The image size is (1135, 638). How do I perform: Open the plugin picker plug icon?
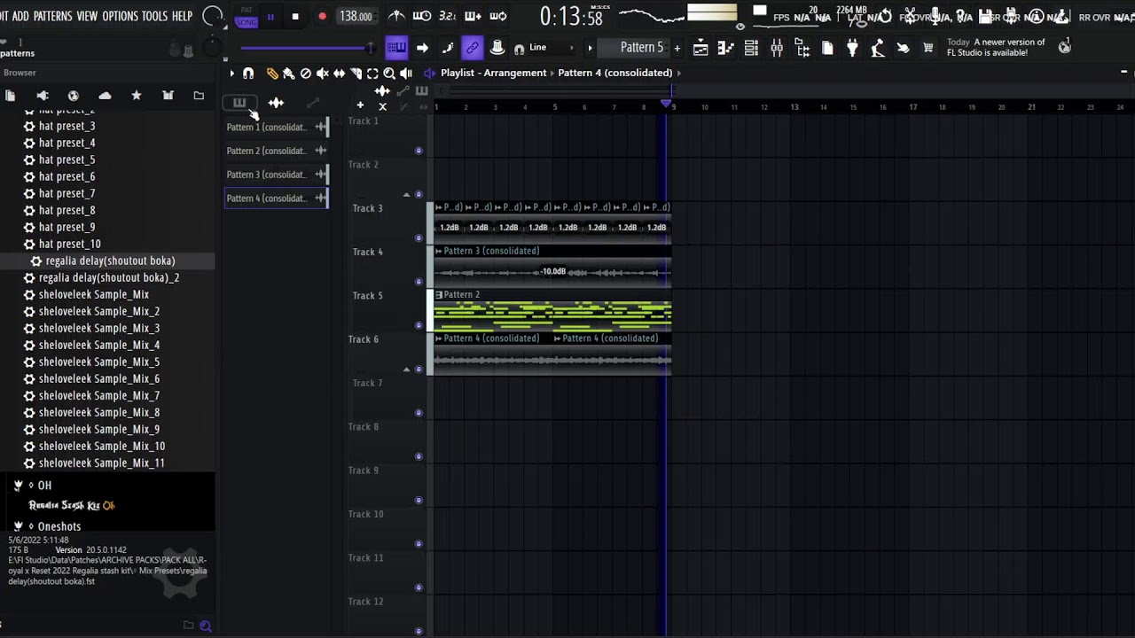[x=852, y=49]
